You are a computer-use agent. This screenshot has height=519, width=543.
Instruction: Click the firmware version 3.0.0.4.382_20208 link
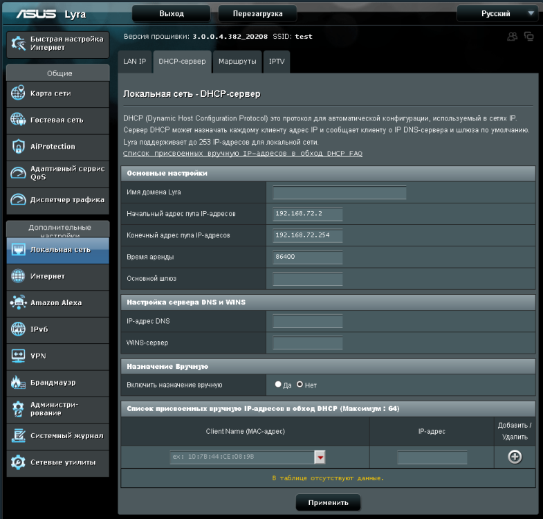tap(230, 37)
